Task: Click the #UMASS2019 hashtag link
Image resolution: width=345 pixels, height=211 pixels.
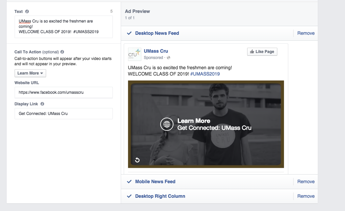Action: (205, 74)
